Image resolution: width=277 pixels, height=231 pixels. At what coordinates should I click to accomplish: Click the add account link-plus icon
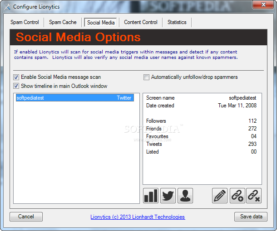(x=237, y=196)
